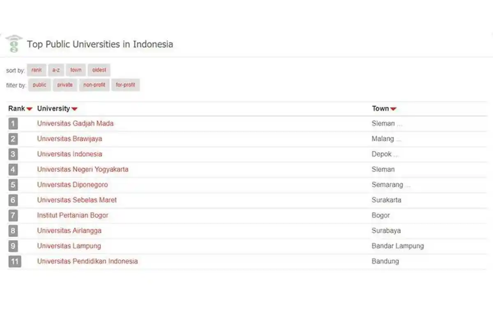Filter by private universities
The height and width of the screenshot is (329, 493).
(x=65, y=85)
